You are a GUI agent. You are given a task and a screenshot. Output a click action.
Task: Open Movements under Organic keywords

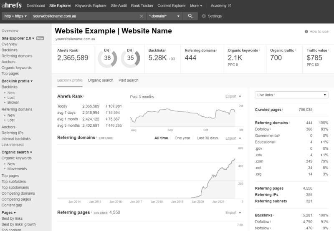(x=17, y=169)
